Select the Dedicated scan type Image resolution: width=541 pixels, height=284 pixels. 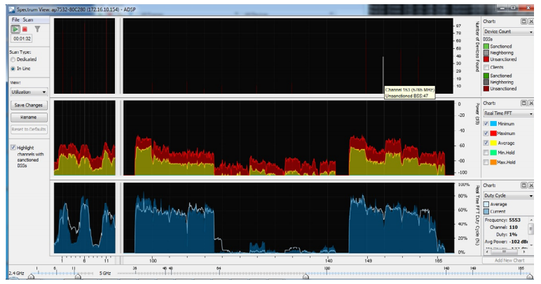point(13,59)
